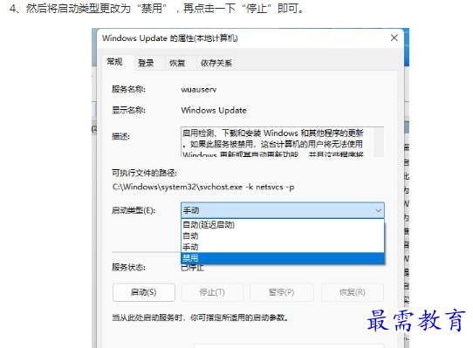Choose 自动 in the startup type list
Screen dimensions: 473x348
click(283, 235)
